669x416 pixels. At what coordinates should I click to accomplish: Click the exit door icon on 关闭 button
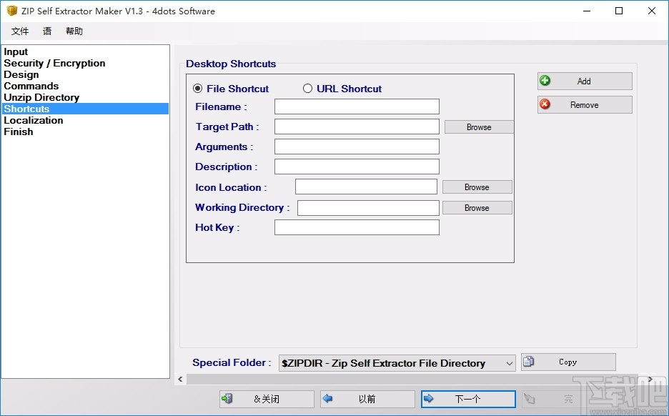coord(227,399)
